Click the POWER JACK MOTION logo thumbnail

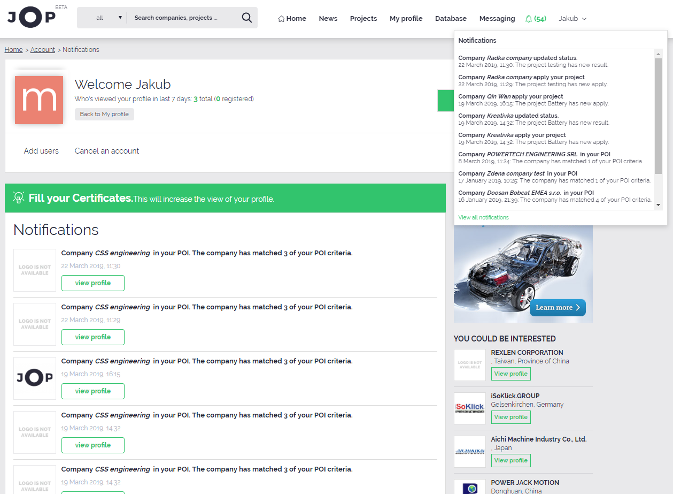pyautogui.click(x=470, y=487)
